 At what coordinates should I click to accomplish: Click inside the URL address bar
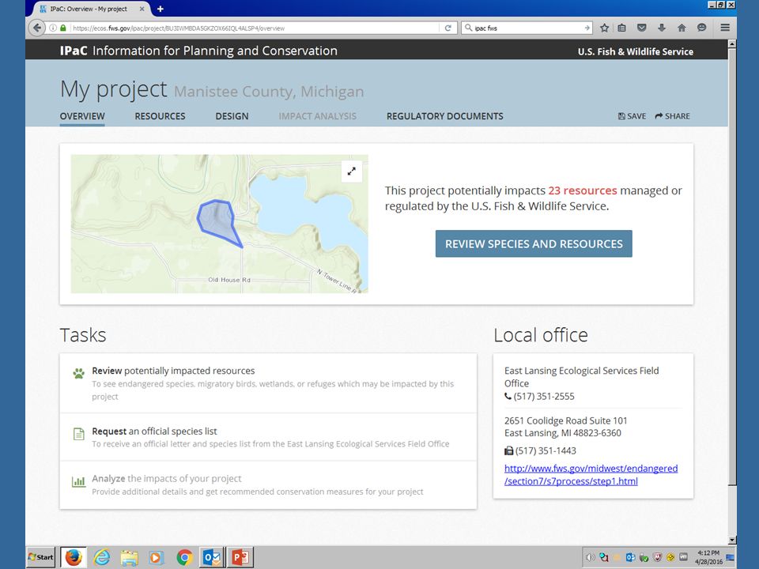[x=254, y=28]
